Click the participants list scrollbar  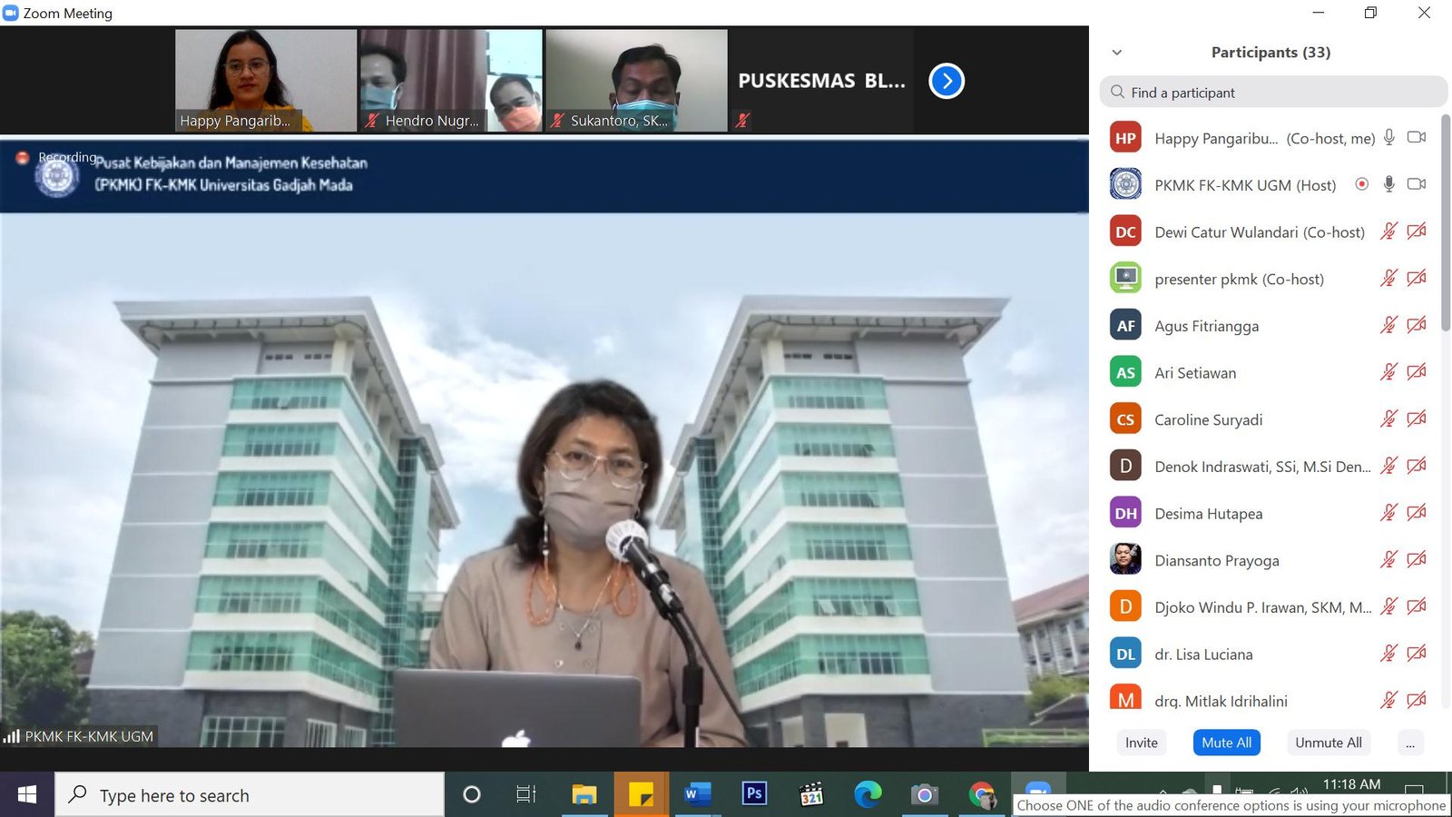tap(1446, 227)
